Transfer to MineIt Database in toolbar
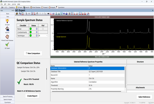This screenshot has height=104, width=154. pyautogui.click(x=35, y=7)
